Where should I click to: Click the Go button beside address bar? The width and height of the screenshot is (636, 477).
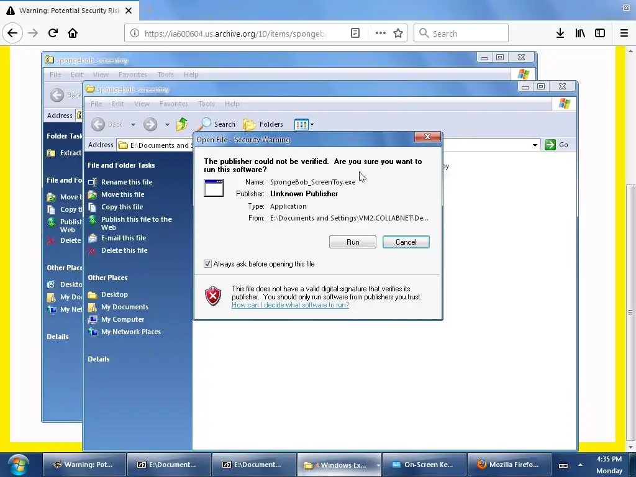[556, 145]
